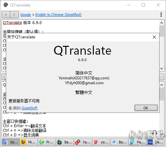Select the DeepL service tab
166x147 pixels.
tap(155, 142)
